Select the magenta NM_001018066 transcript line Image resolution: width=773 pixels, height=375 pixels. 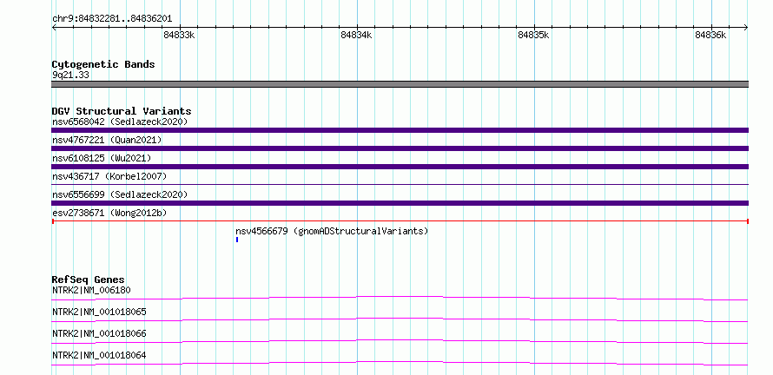pos(400,341)
